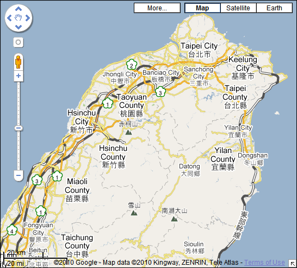The image size is (297, 268).
Task: Click the zoom slider track above handle
Action: click(18, 103)
